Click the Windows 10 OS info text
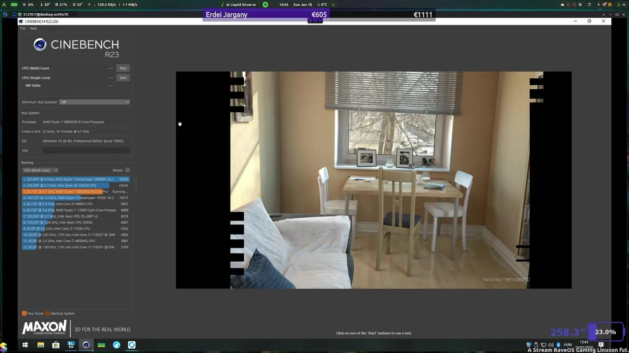Image resolution: width=629 pixels, height=353 pixels. pos(83,141)
